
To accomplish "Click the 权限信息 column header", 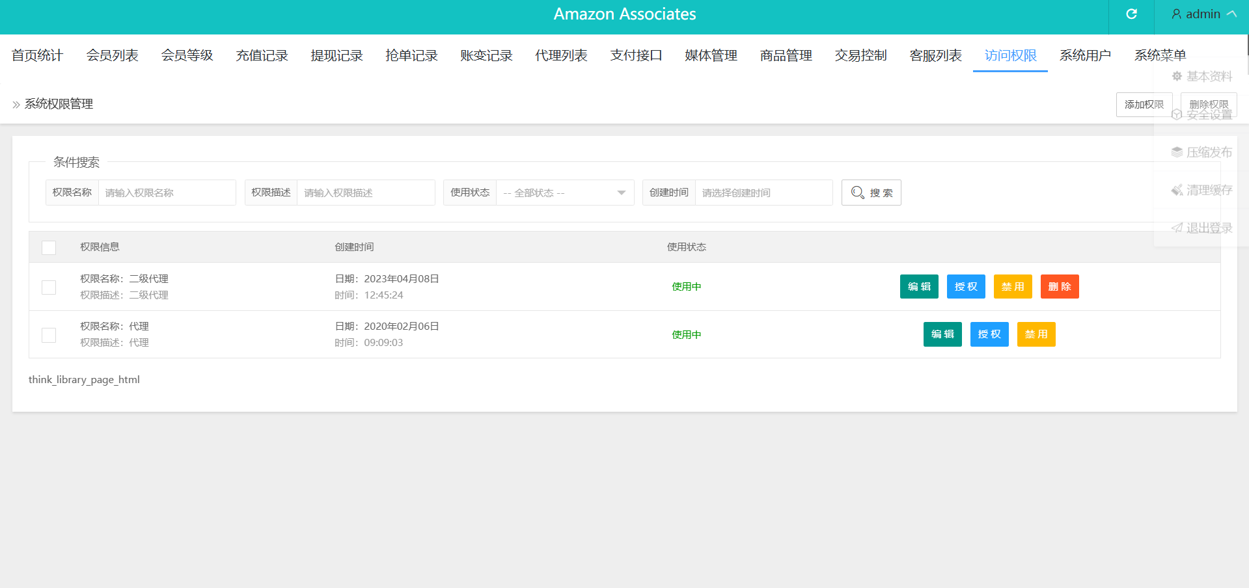I will (x=100, y=247).
